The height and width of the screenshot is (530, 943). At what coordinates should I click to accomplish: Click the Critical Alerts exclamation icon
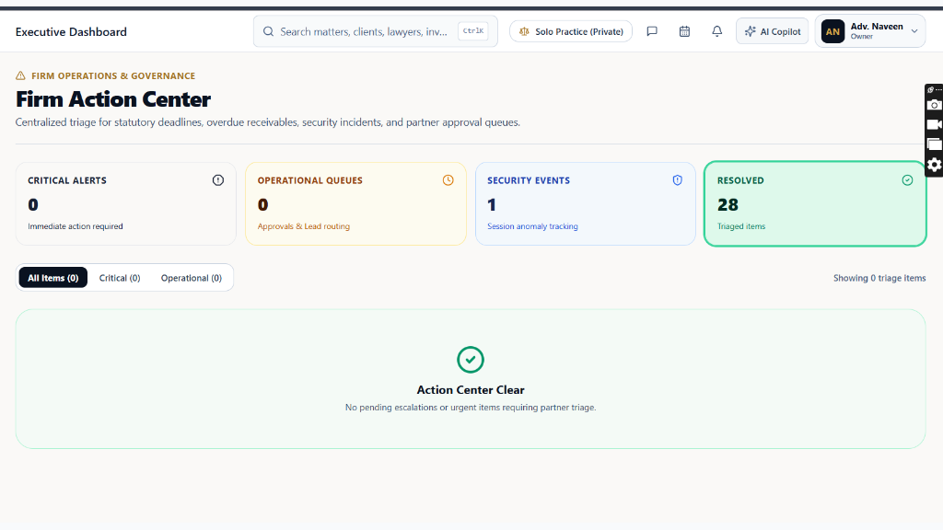pos(217,180)
